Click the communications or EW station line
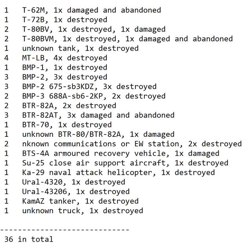 coord(132,144)
